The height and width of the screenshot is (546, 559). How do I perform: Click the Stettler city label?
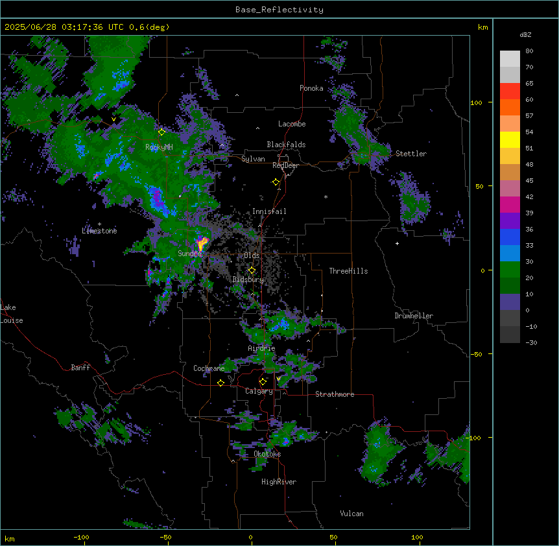pyautogui.click(x=411, y=154)
